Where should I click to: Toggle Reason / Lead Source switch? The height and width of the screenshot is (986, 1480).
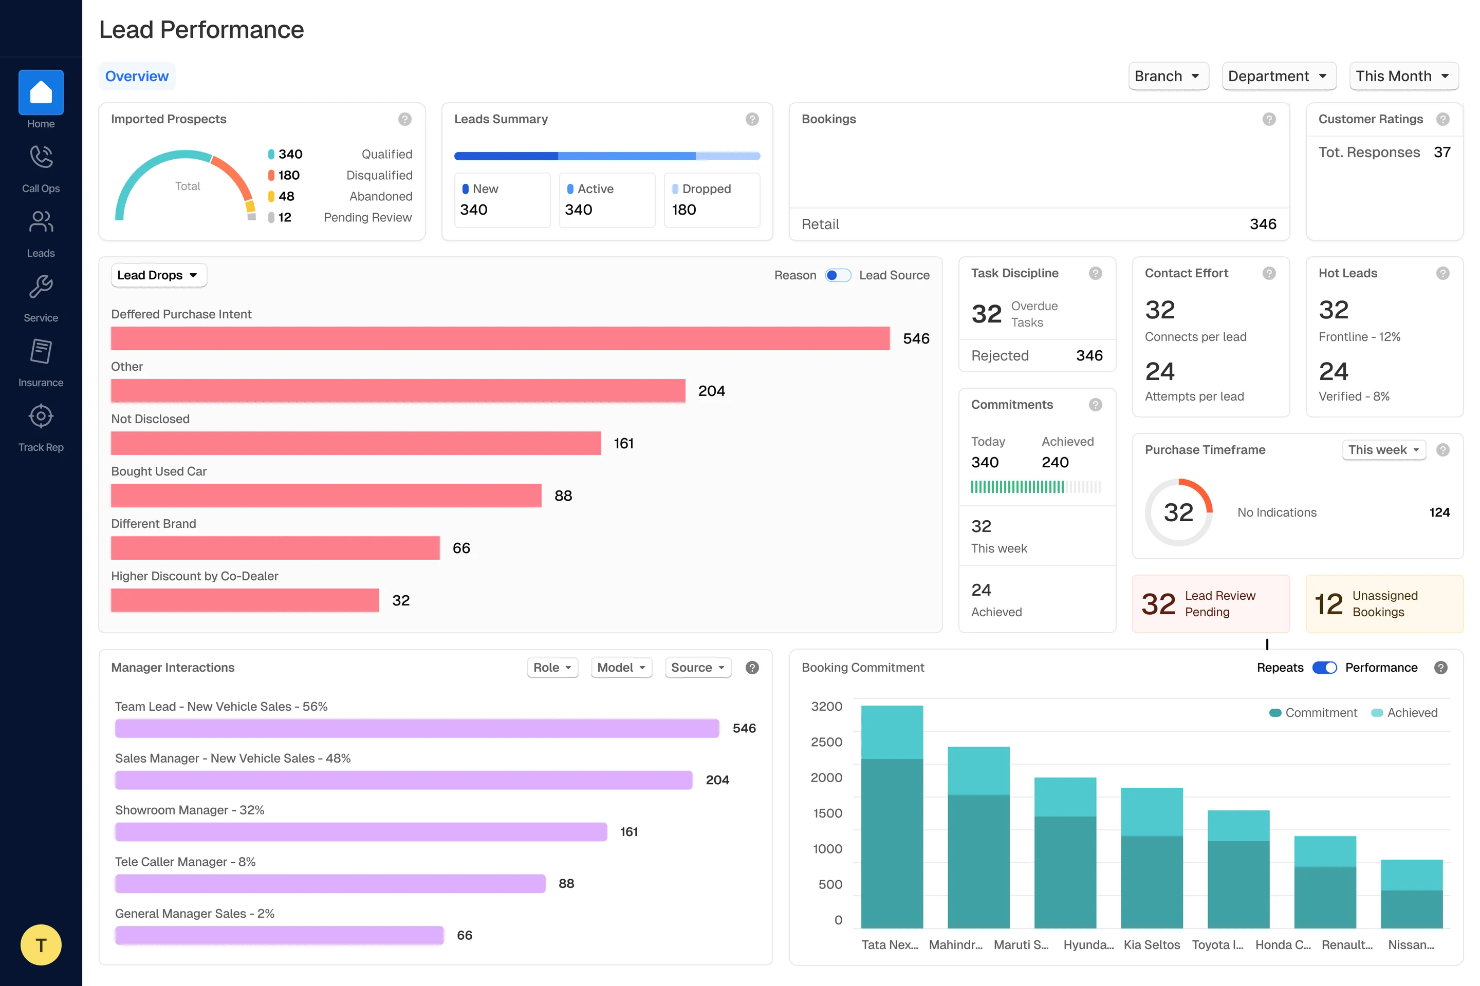[838, 275]
